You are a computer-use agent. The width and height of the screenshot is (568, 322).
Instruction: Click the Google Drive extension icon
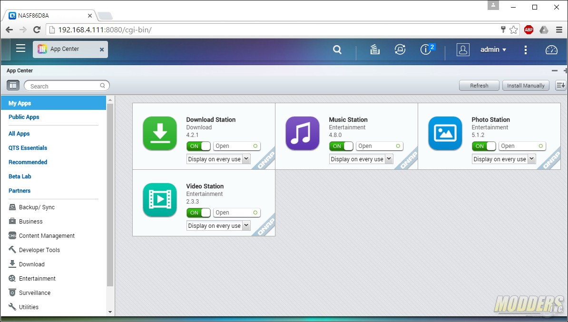pos(544,29)
